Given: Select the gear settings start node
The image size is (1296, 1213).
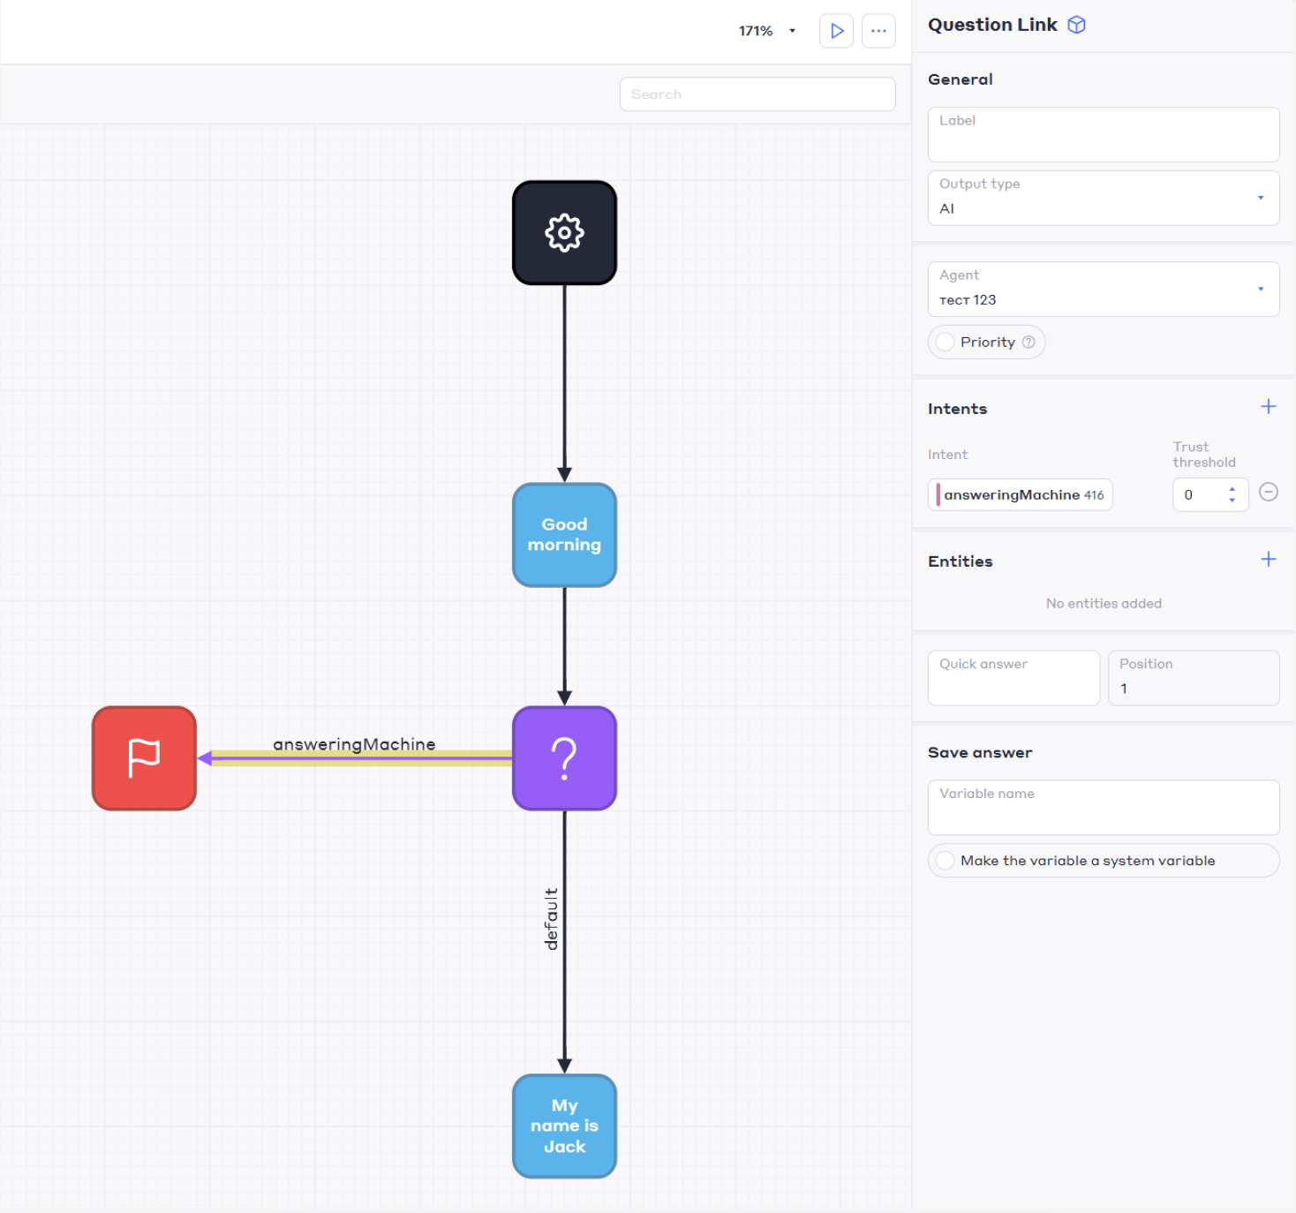Looking at the screenshot, I should (564, 233).
